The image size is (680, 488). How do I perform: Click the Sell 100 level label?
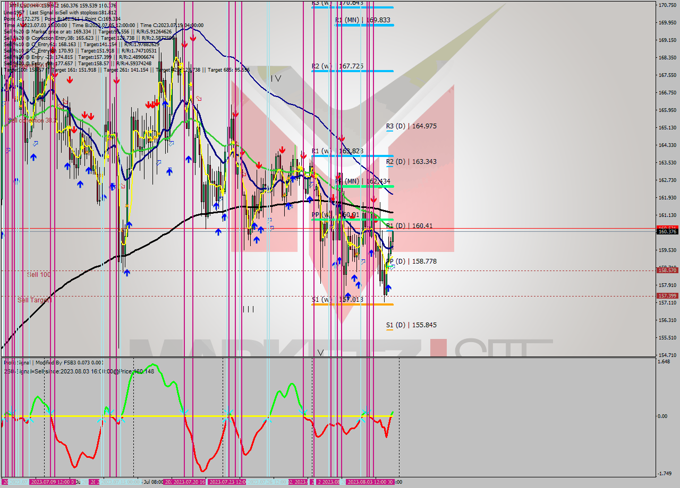coord(39,275)
